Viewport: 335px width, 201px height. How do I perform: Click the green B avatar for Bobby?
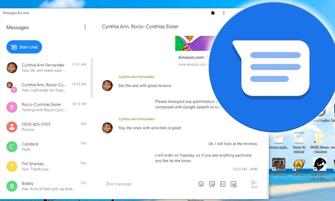(12, 186)
